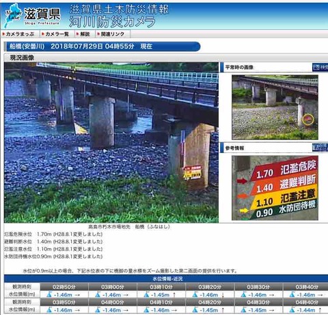Click the water gauge icon under 03時20分
The height and width of the screenshot is (315, 328).
point(195,295)
